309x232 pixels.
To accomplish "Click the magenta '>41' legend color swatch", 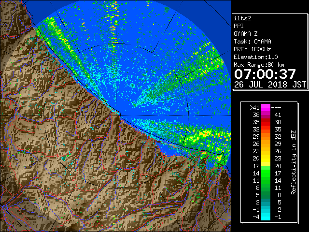I will [266, 107].
